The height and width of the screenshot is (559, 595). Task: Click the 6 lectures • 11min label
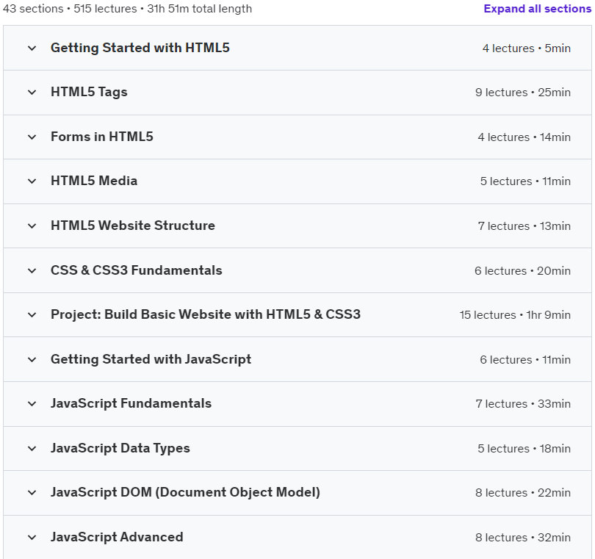coord(525,360)
